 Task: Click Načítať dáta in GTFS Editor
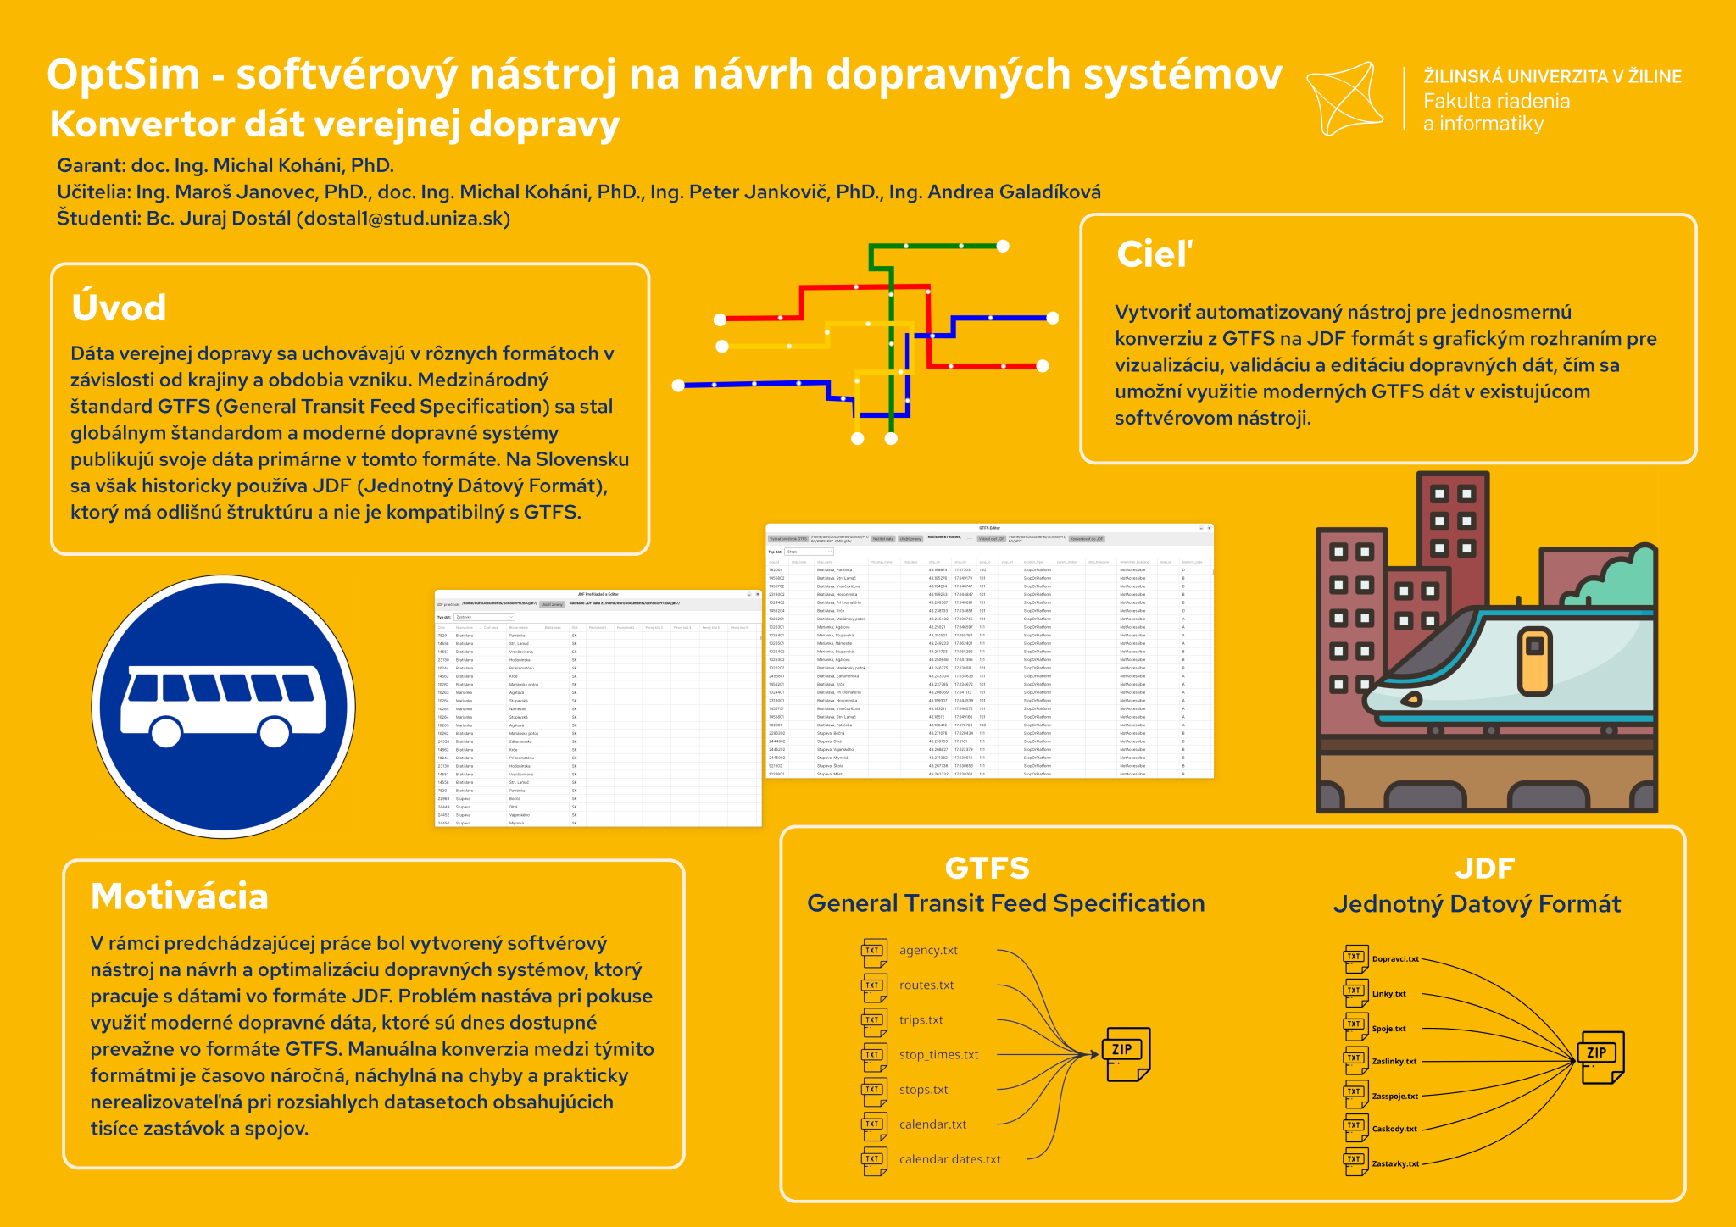click(x=883, y=539)
